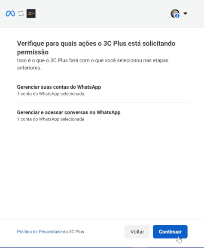Open the Política de Privacidade link
This screenshot has height=248, width=204.
tap(40, 232)
